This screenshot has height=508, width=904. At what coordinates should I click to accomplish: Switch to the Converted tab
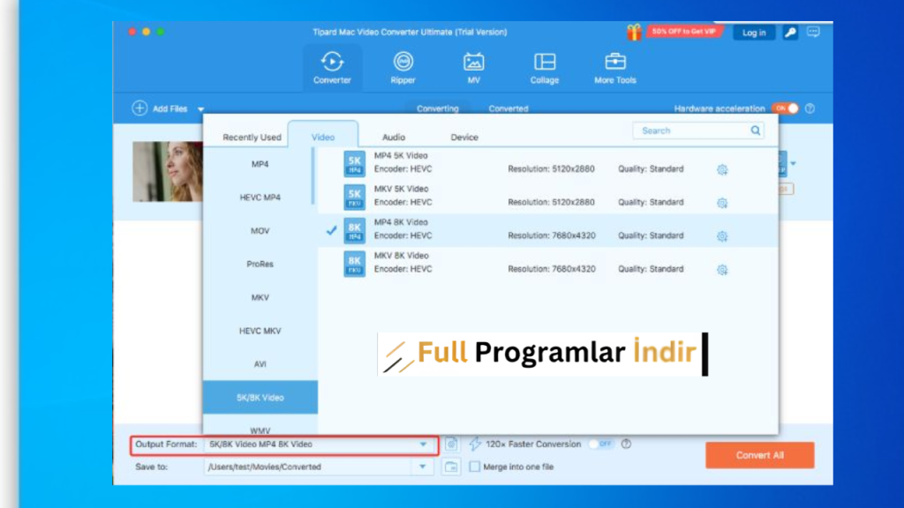click(508, 108)
